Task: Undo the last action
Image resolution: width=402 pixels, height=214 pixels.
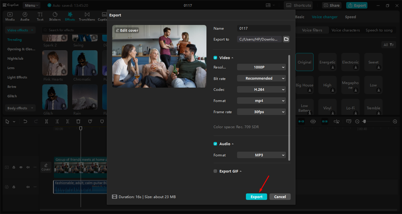Action: (25, 121)
